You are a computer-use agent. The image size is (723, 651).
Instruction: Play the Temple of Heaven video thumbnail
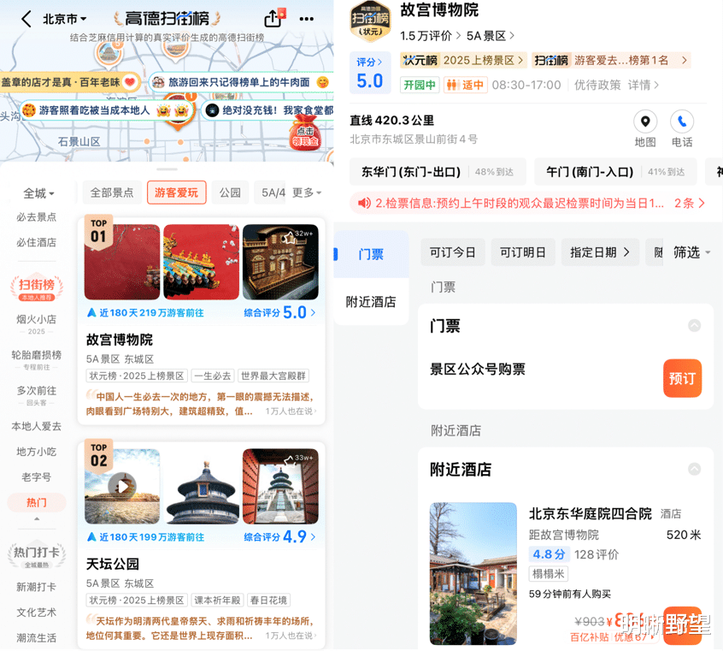[x=122, y=486]
